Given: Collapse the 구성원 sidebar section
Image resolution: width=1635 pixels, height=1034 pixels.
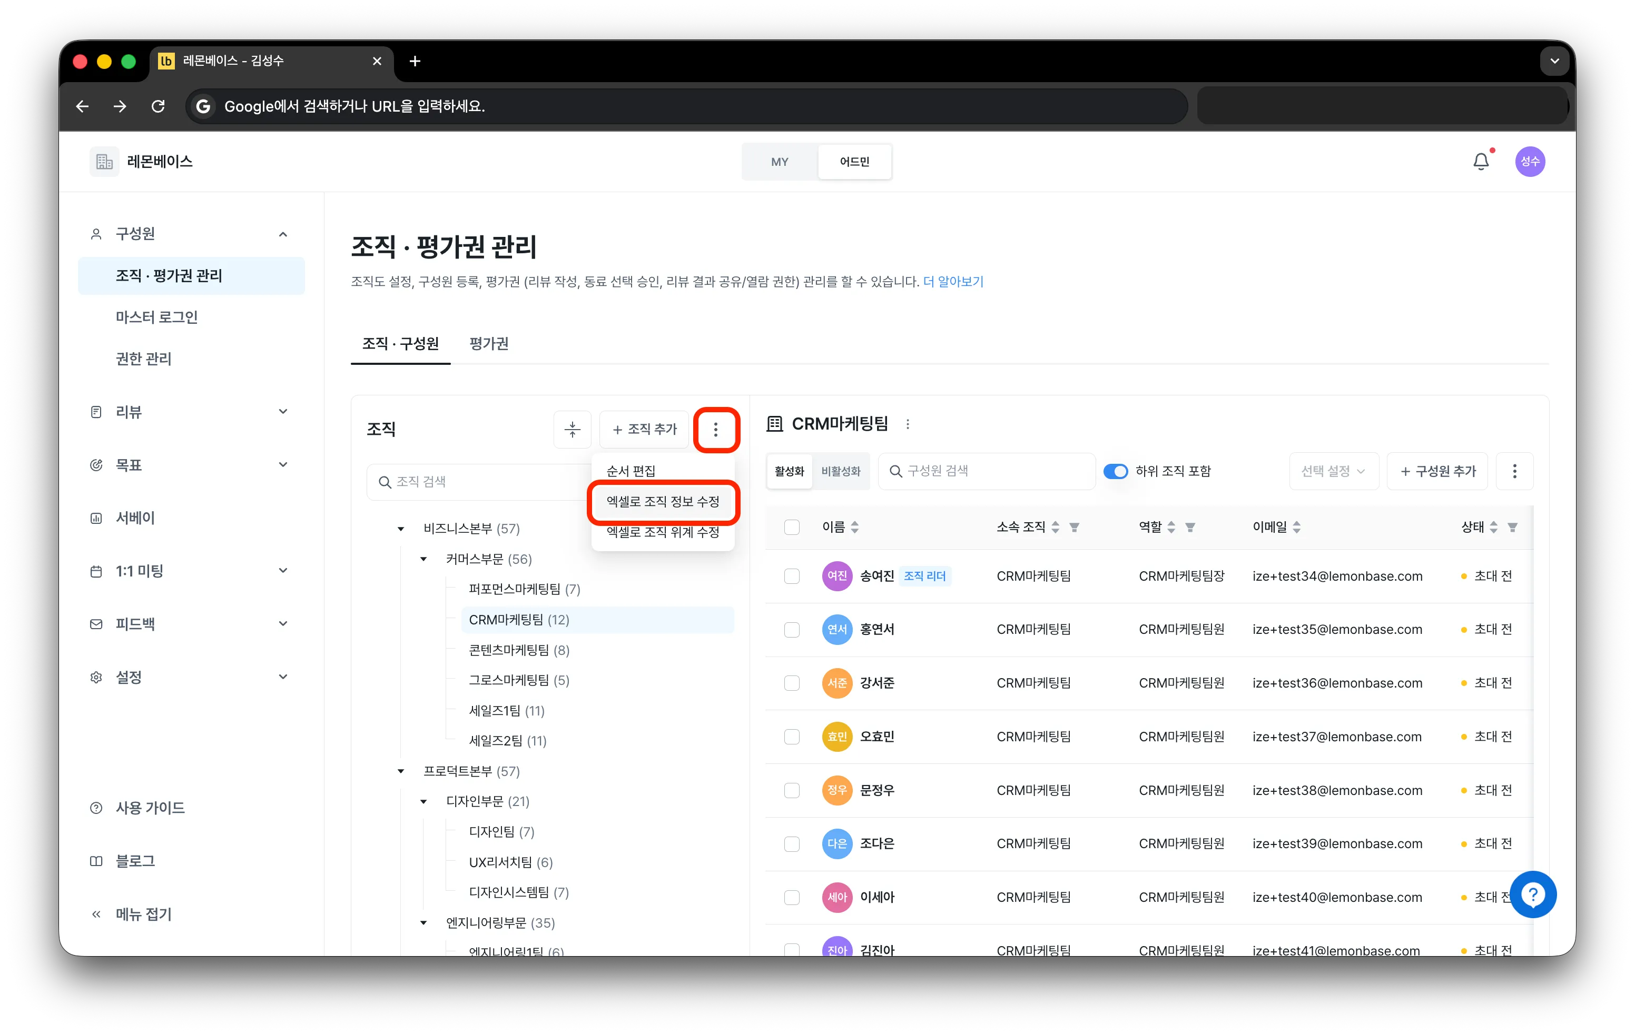Looking at the screenshot, I should pyautogui.click(x=283, y=234).
